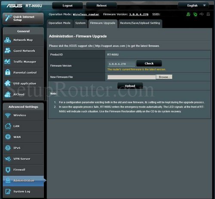215x199 pixels.
Task: Click the Traffic Manager graph icon
Action: 7,62
